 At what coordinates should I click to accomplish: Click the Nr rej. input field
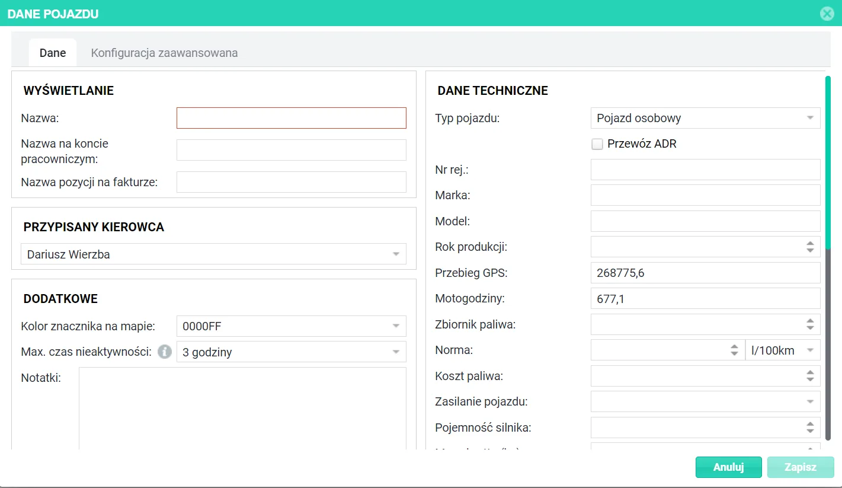pyautogui.click(x=705, y=170)
